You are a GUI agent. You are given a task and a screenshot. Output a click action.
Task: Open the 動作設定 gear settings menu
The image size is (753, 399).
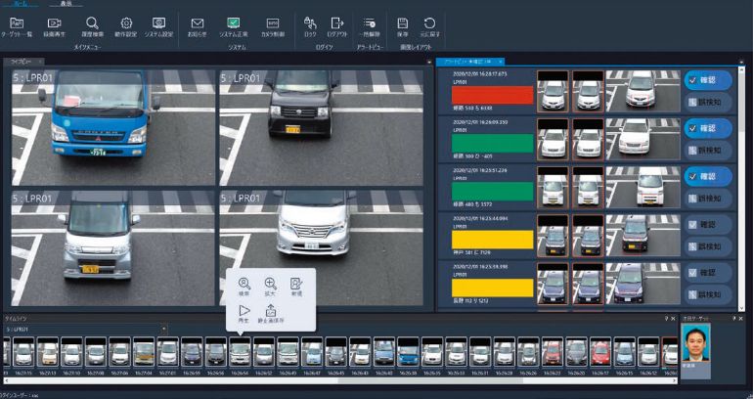126,26
